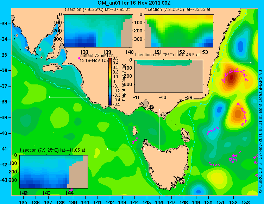This screenshot has width=264, height=204.
Task: Click the -38 latitude axis label
Action: tap(4, 102)
